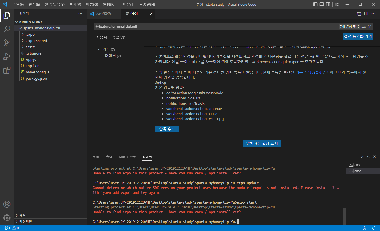Toggle primary sidebar layout icon in title bar
Viewport: 380px width, 231px height.
pyautogui.click(x=315, y=4)
